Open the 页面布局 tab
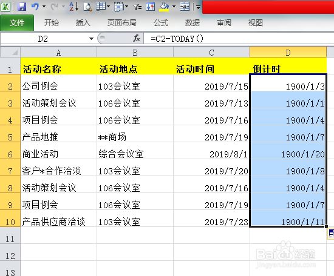The image size is (334, 276). [122, 23]
